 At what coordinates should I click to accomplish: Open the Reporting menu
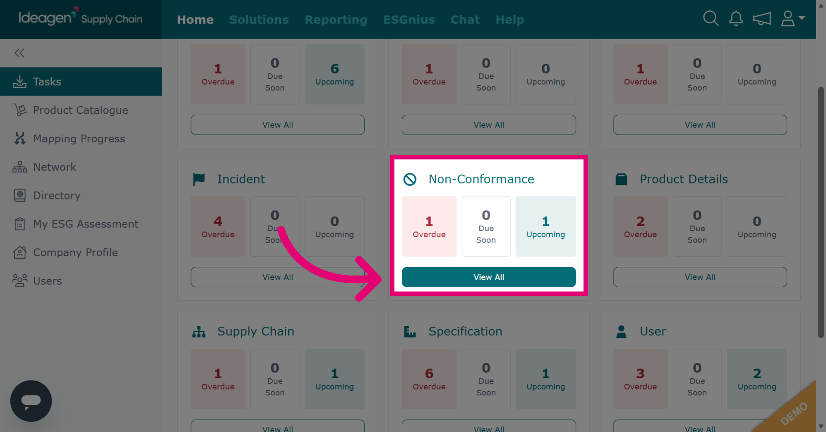336,19
